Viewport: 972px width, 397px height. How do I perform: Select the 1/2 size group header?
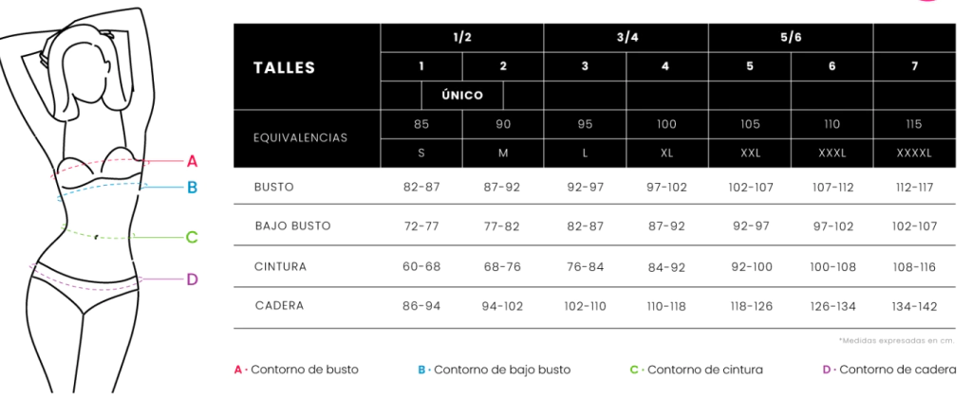[462, 36]
